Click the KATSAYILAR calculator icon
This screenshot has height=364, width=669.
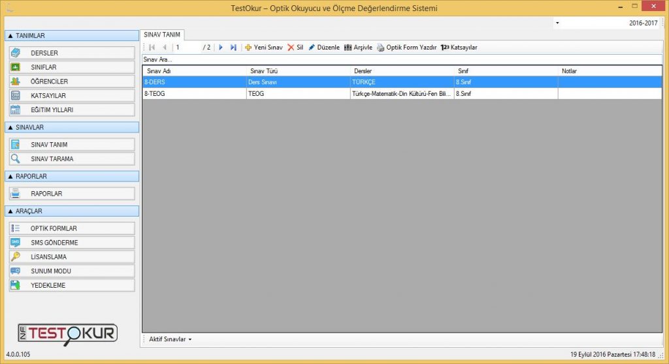tap(16, 95)
